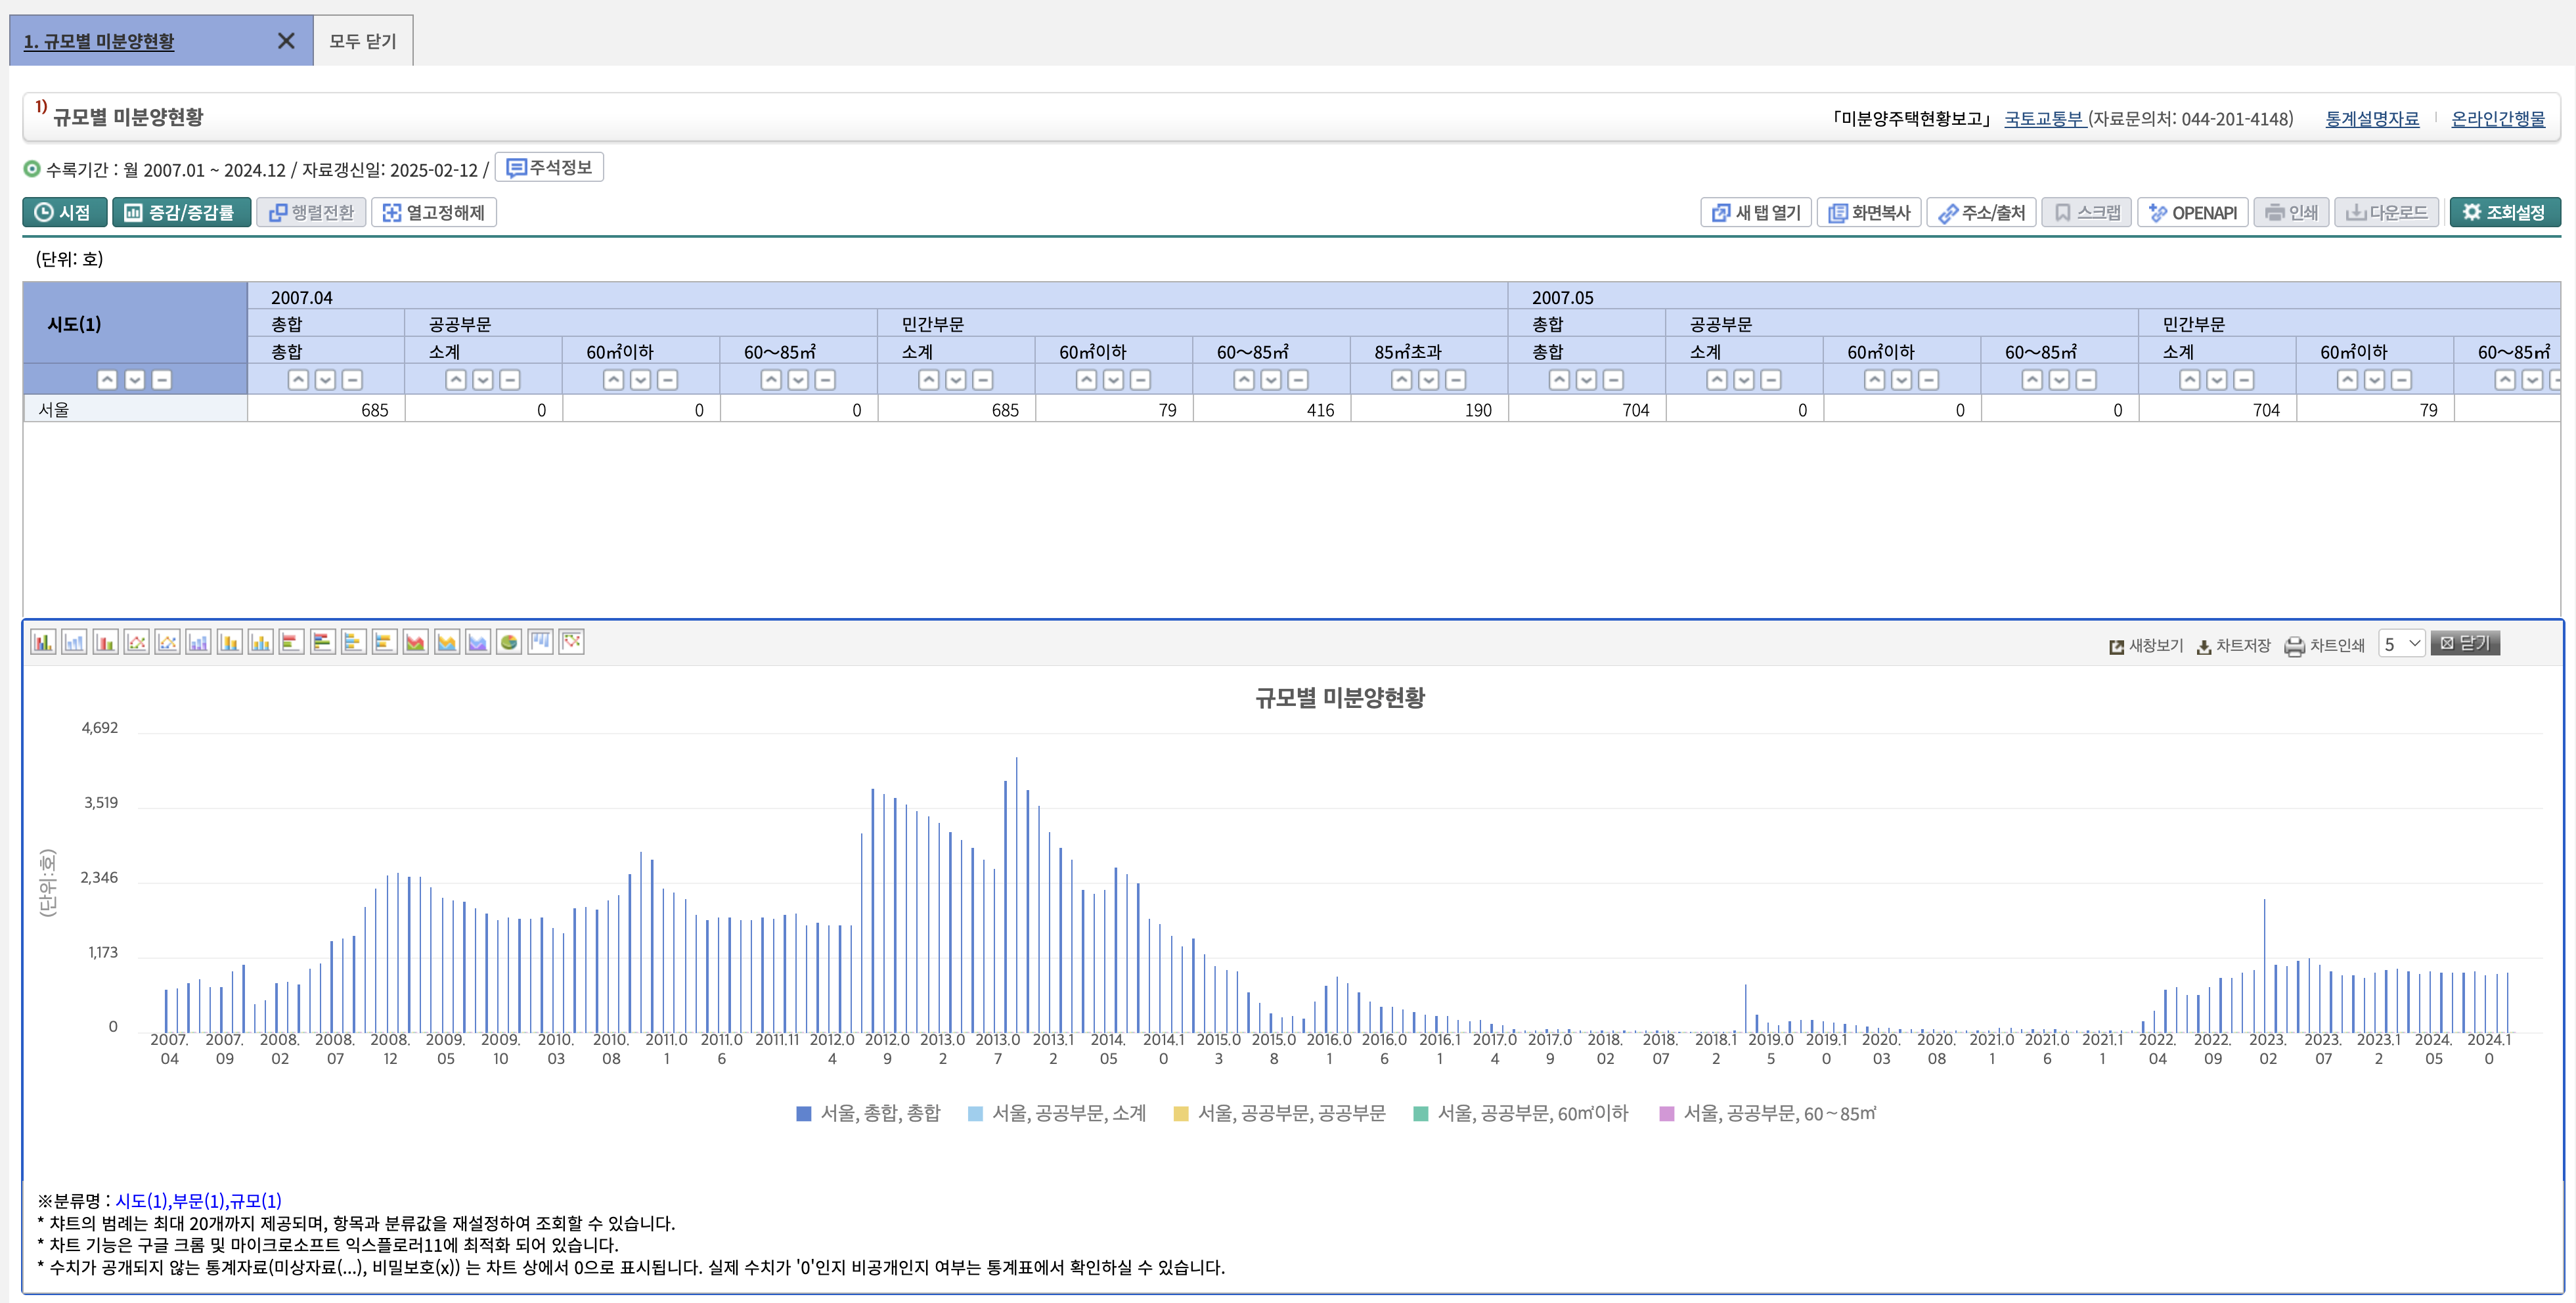Toggle legend swatch 서울, 공공부문, 60㎡이하
Image resolution: width=2576 pixels, height=1303 pixels.
1420,1113
